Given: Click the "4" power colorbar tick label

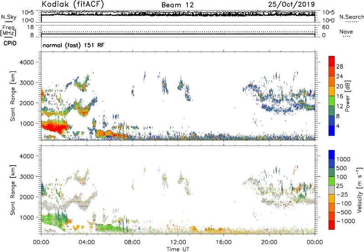Looking at the screenshot, I should [338, 126].
